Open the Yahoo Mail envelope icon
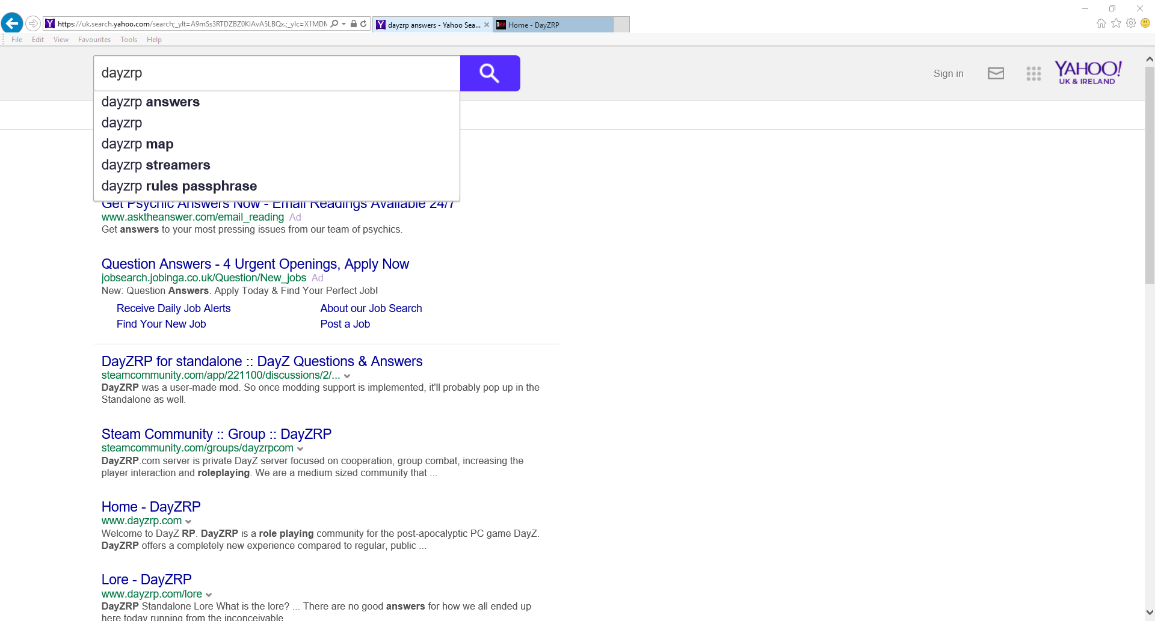1155x621 pixels. pyautogui.click(x=996, y=73)
